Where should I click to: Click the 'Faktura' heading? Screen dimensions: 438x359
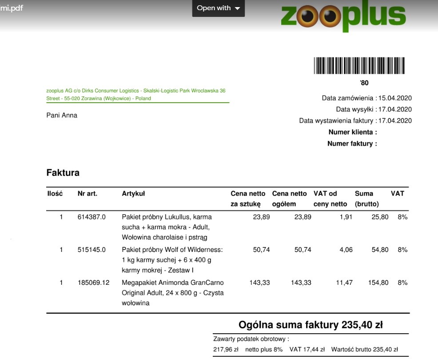tap(63, 173)
